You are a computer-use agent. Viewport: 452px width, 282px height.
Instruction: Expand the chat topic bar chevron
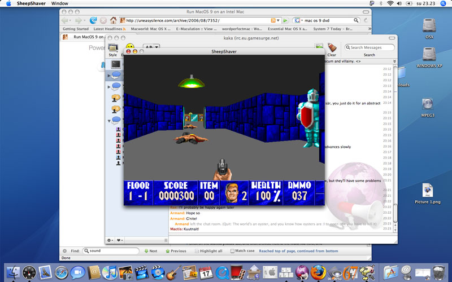click(394, 61)
